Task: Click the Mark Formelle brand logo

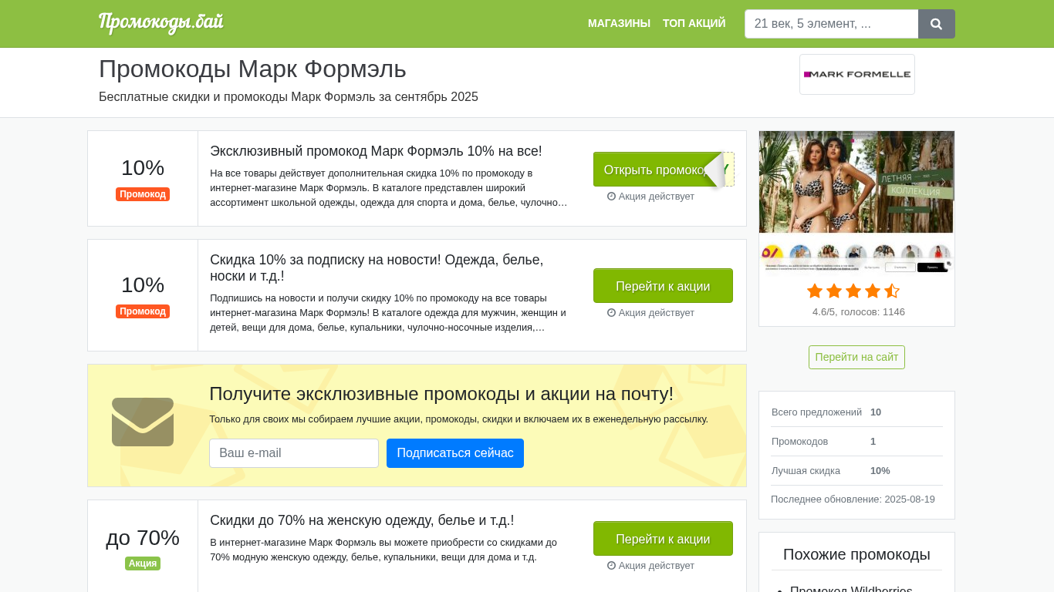Action: pyautogui.click(x=857, y=75)
